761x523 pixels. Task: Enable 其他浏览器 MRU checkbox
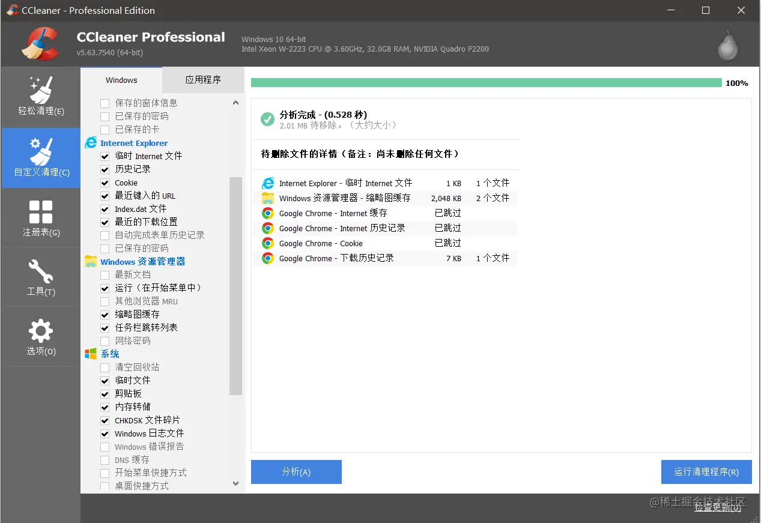coord(105,301)
